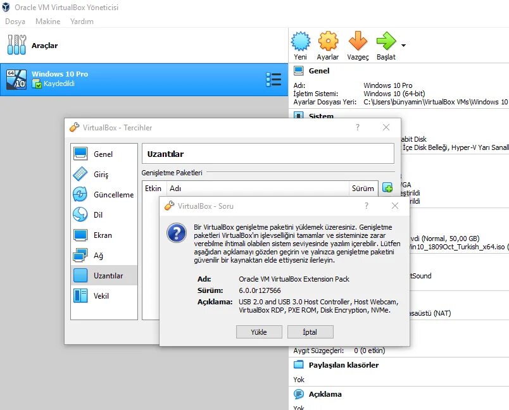509x410 pixels.
Task: Click the Etkin column header
Action: [153, 189]
